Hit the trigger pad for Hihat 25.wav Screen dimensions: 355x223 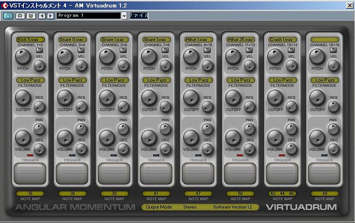pyautogui.click(x=240, y=174)
